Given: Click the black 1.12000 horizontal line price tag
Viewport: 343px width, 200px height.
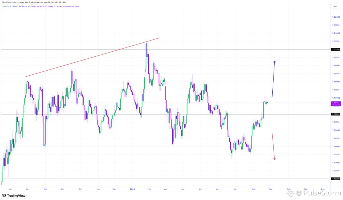Looking at the screenshot, I should click(336, 179).
